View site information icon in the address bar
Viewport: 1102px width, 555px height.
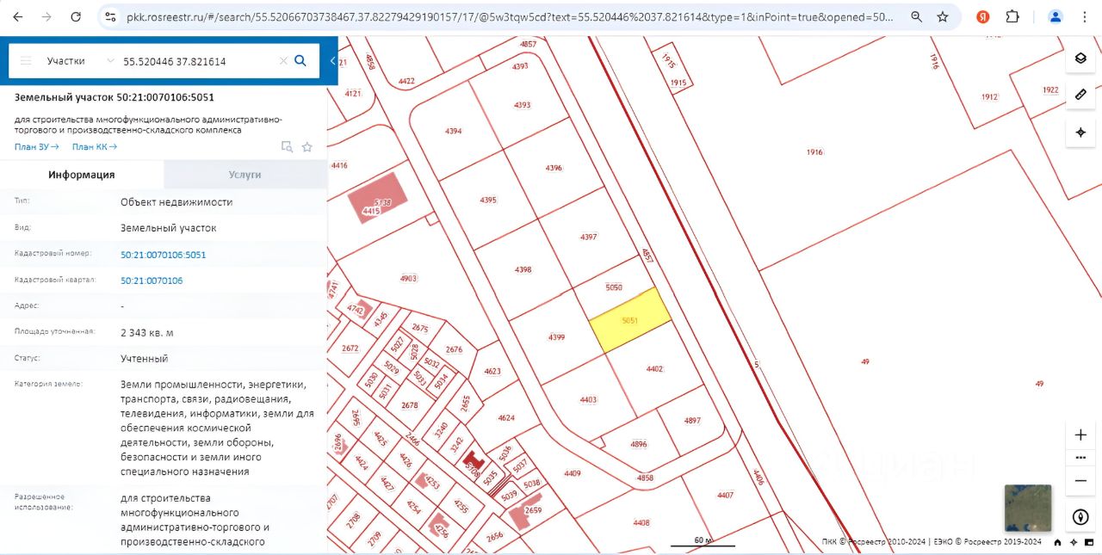point(109,17)
